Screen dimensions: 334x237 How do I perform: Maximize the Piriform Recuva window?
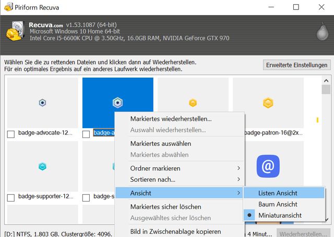point(296,7)
